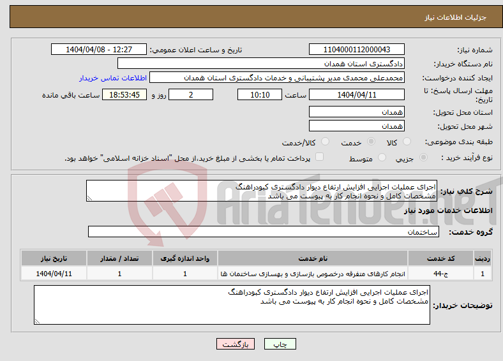The width and height of the screenshot is (503, 361).
Task: Click the شرح کلی نیاز description textarea
Action: 262,191
